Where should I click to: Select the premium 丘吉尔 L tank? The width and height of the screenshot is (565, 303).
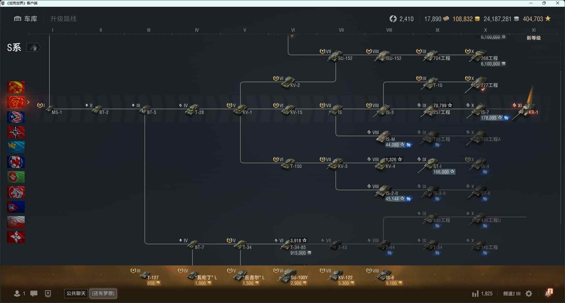tap(240, 275)
